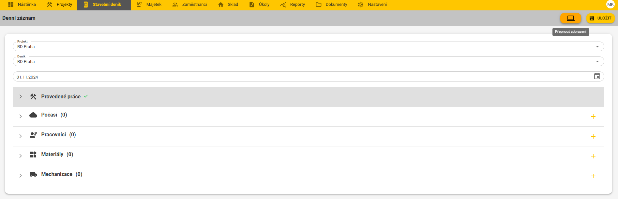
Task: Open the Projekt dropdown
Action: [597, 46]
